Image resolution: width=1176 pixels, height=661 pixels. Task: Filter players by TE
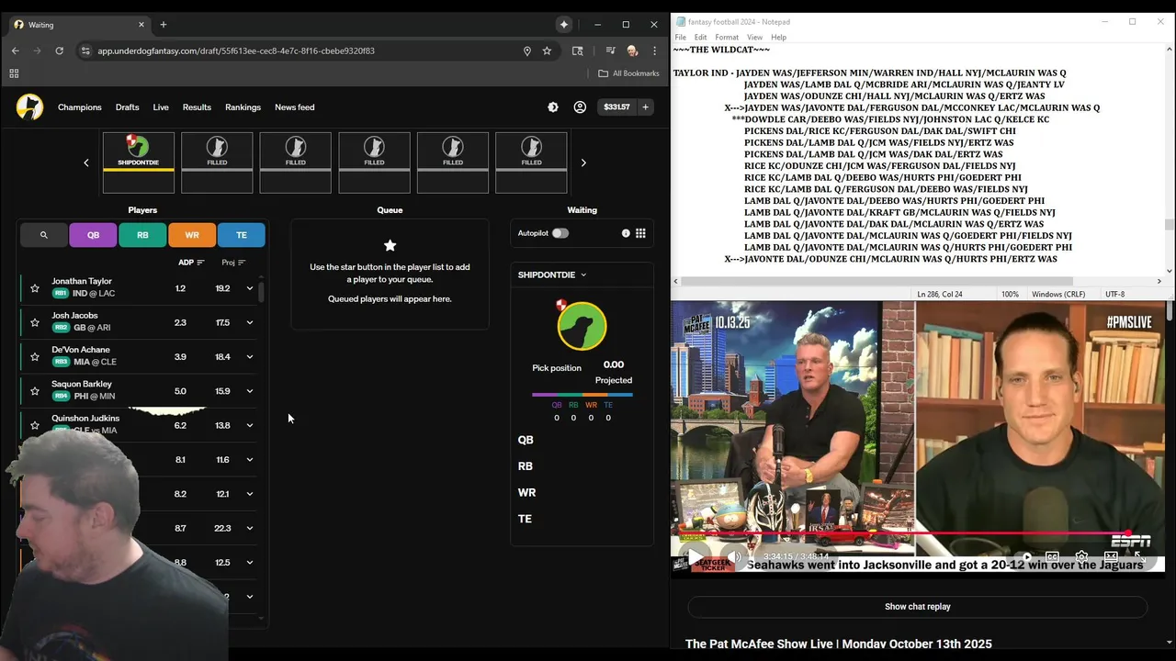(x=242, y=235)
